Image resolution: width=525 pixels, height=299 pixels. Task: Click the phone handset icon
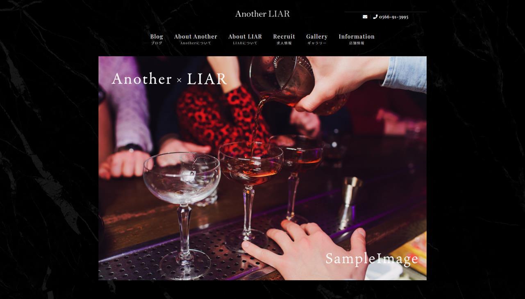[375, 17]
